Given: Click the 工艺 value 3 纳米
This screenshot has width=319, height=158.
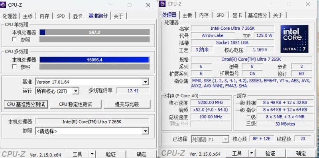Looking at the screenshot, I should click(202, 50).
